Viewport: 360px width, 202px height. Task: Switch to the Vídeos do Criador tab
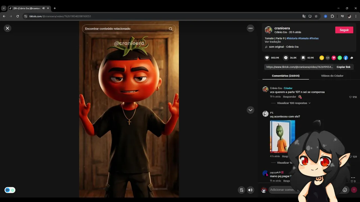click(x=332, y=76)
